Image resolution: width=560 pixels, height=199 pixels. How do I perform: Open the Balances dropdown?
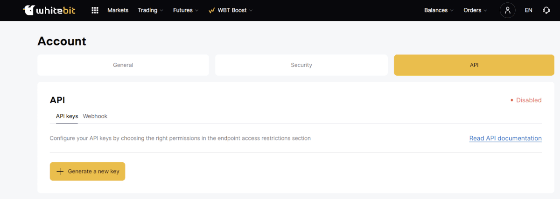click(439, 10)
